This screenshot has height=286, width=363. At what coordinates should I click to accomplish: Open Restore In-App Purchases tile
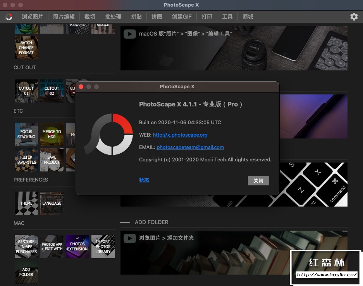(26, 247)
